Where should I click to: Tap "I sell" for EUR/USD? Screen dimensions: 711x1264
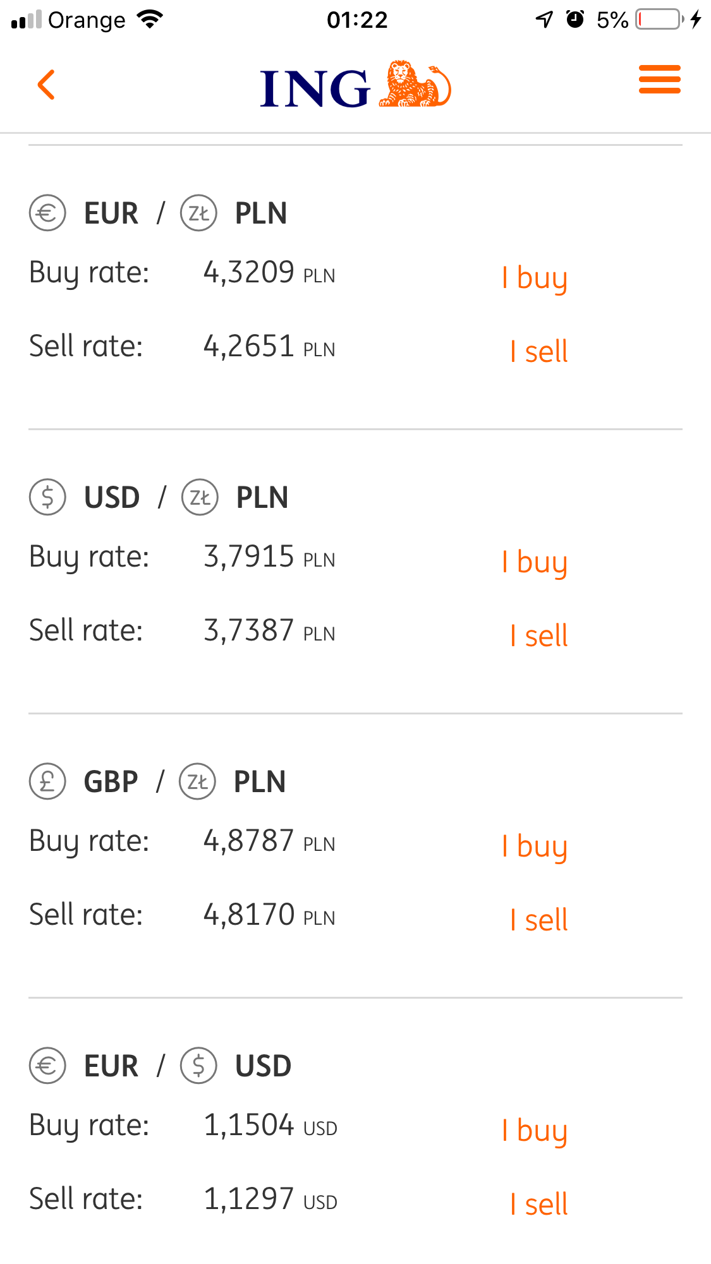539,1204
